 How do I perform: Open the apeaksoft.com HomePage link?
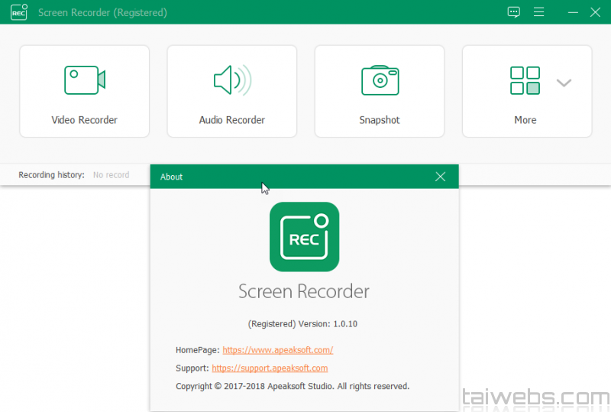[277, 350]
